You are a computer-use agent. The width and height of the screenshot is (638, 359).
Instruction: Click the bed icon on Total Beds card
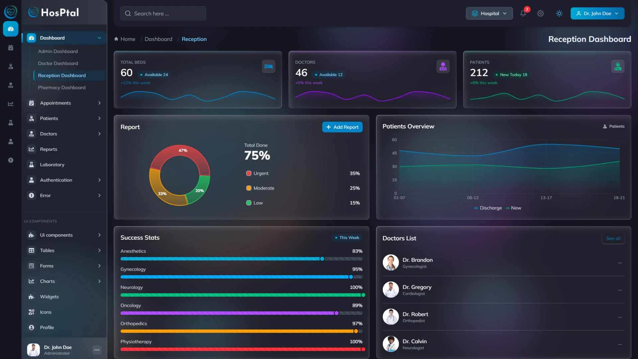point(268,66)
